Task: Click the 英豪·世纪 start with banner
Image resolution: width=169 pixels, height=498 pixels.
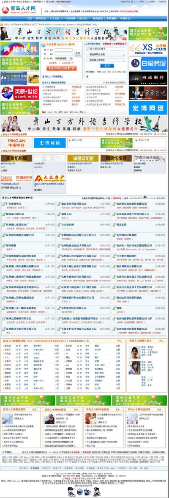Action: click(x=19, y=93)
